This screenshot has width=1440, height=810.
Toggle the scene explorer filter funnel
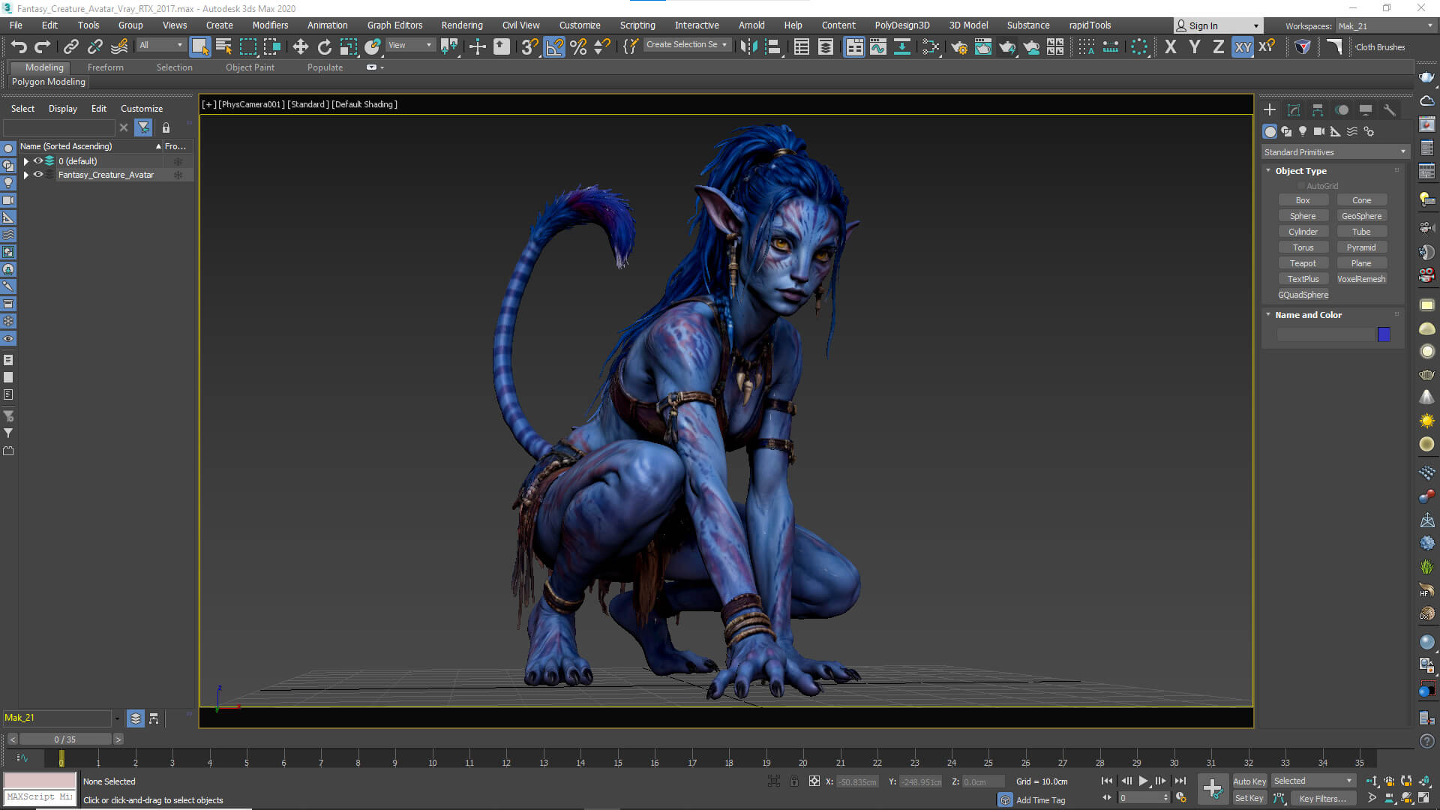pos(143,127)
